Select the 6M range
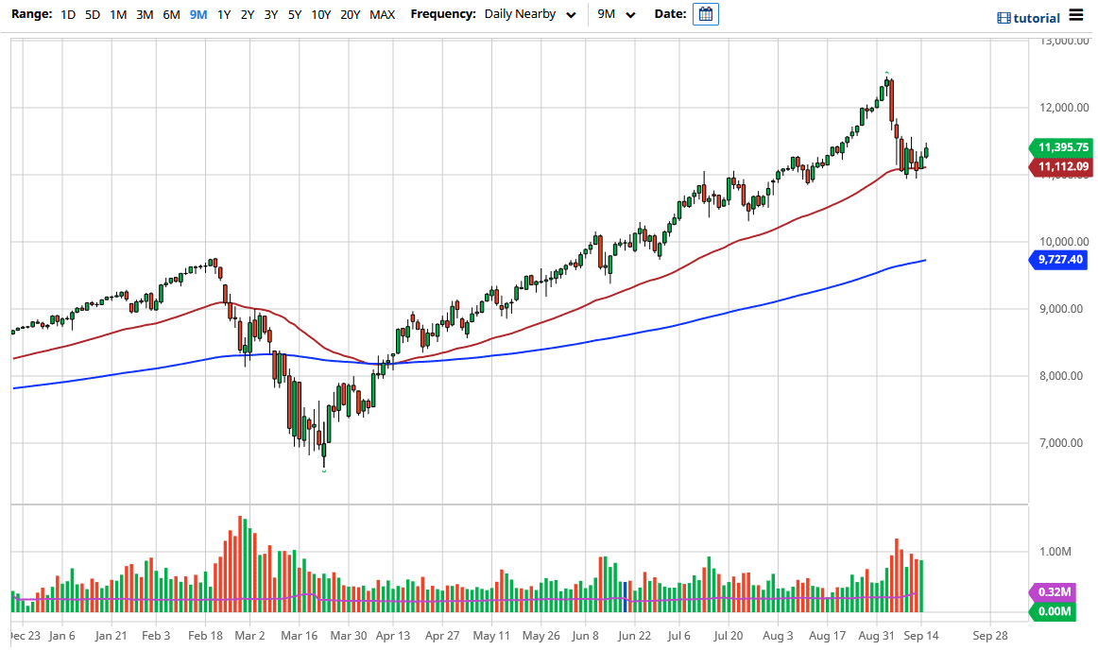 point(170,15)
